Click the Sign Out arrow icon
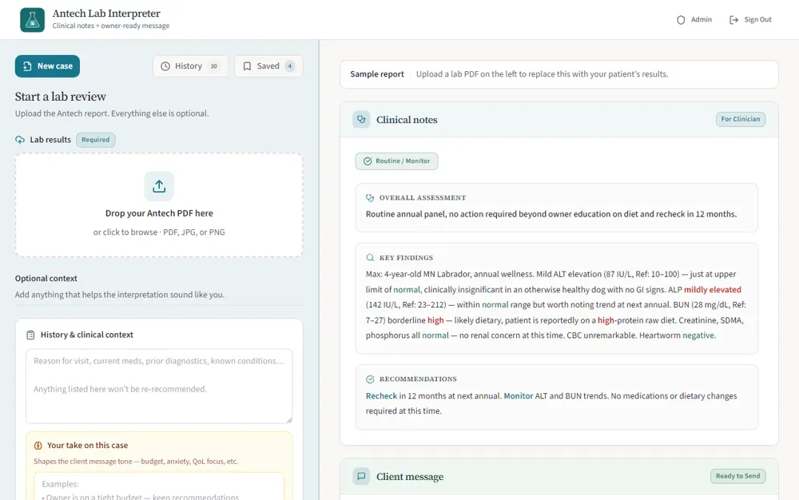Viewport: 799px width, 500px height. [733, 20]
